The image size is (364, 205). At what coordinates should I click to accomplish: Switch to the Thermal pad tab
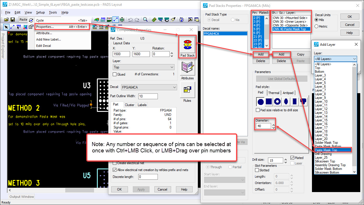pos(274,93)
